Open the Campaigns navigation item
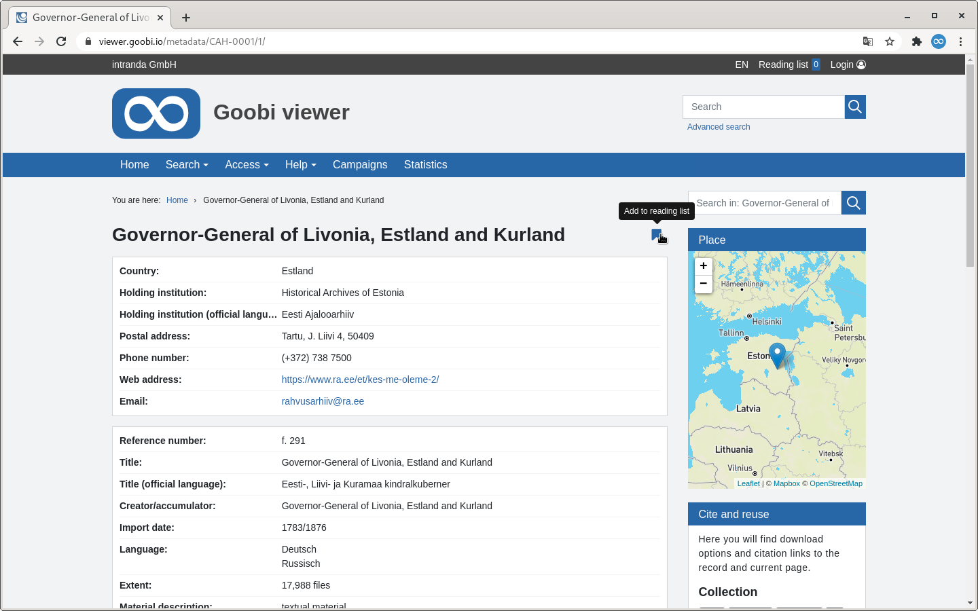The image size is (978, 611). pyautogui.click(x=360, y=165)
